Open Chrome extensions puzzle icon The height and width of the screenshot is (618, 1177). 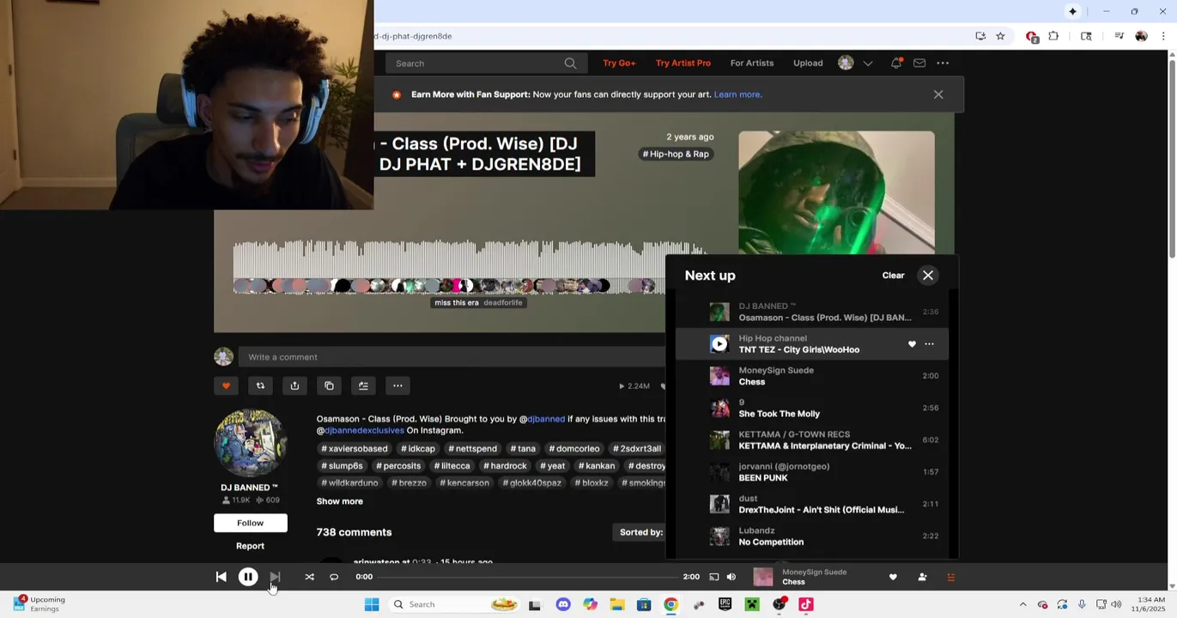[1053, 36]
